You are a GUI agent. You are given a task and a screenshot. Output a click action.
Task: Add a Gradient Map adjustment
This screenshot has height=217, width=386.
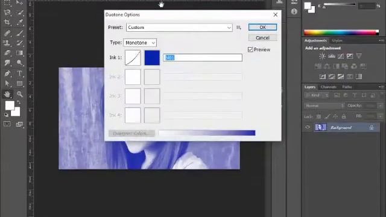click(359, 77)
